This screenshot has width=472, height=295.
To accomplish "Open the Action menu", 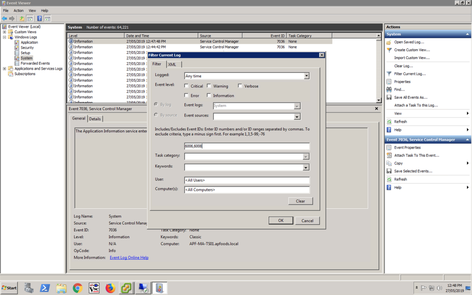I will [18, 11].
